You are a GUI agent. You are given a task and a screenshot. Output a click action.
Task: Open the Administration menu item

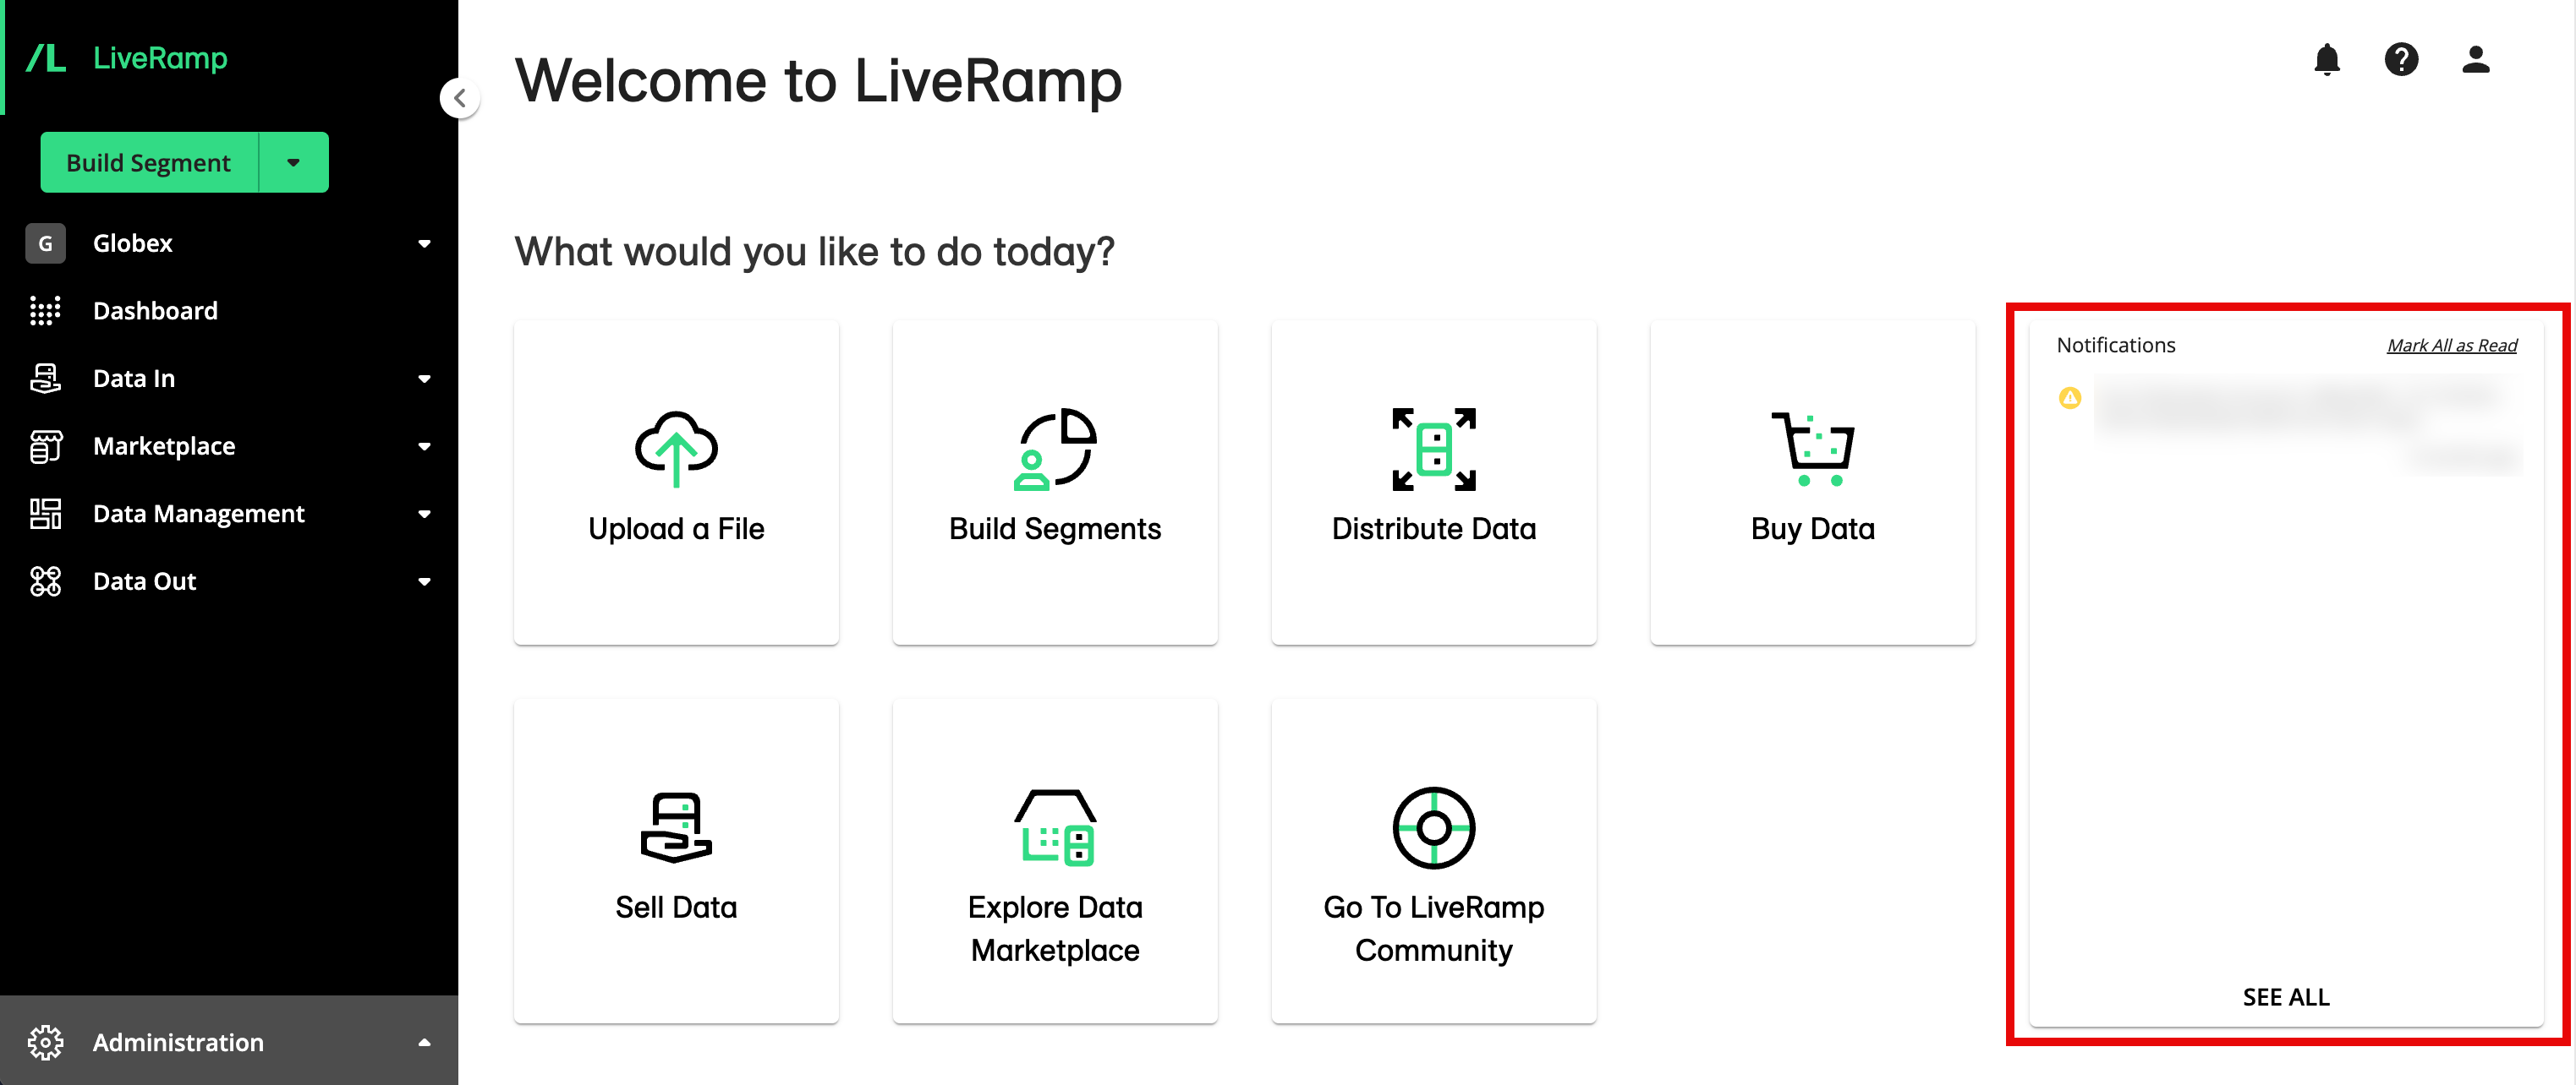tap(178, 1042)
